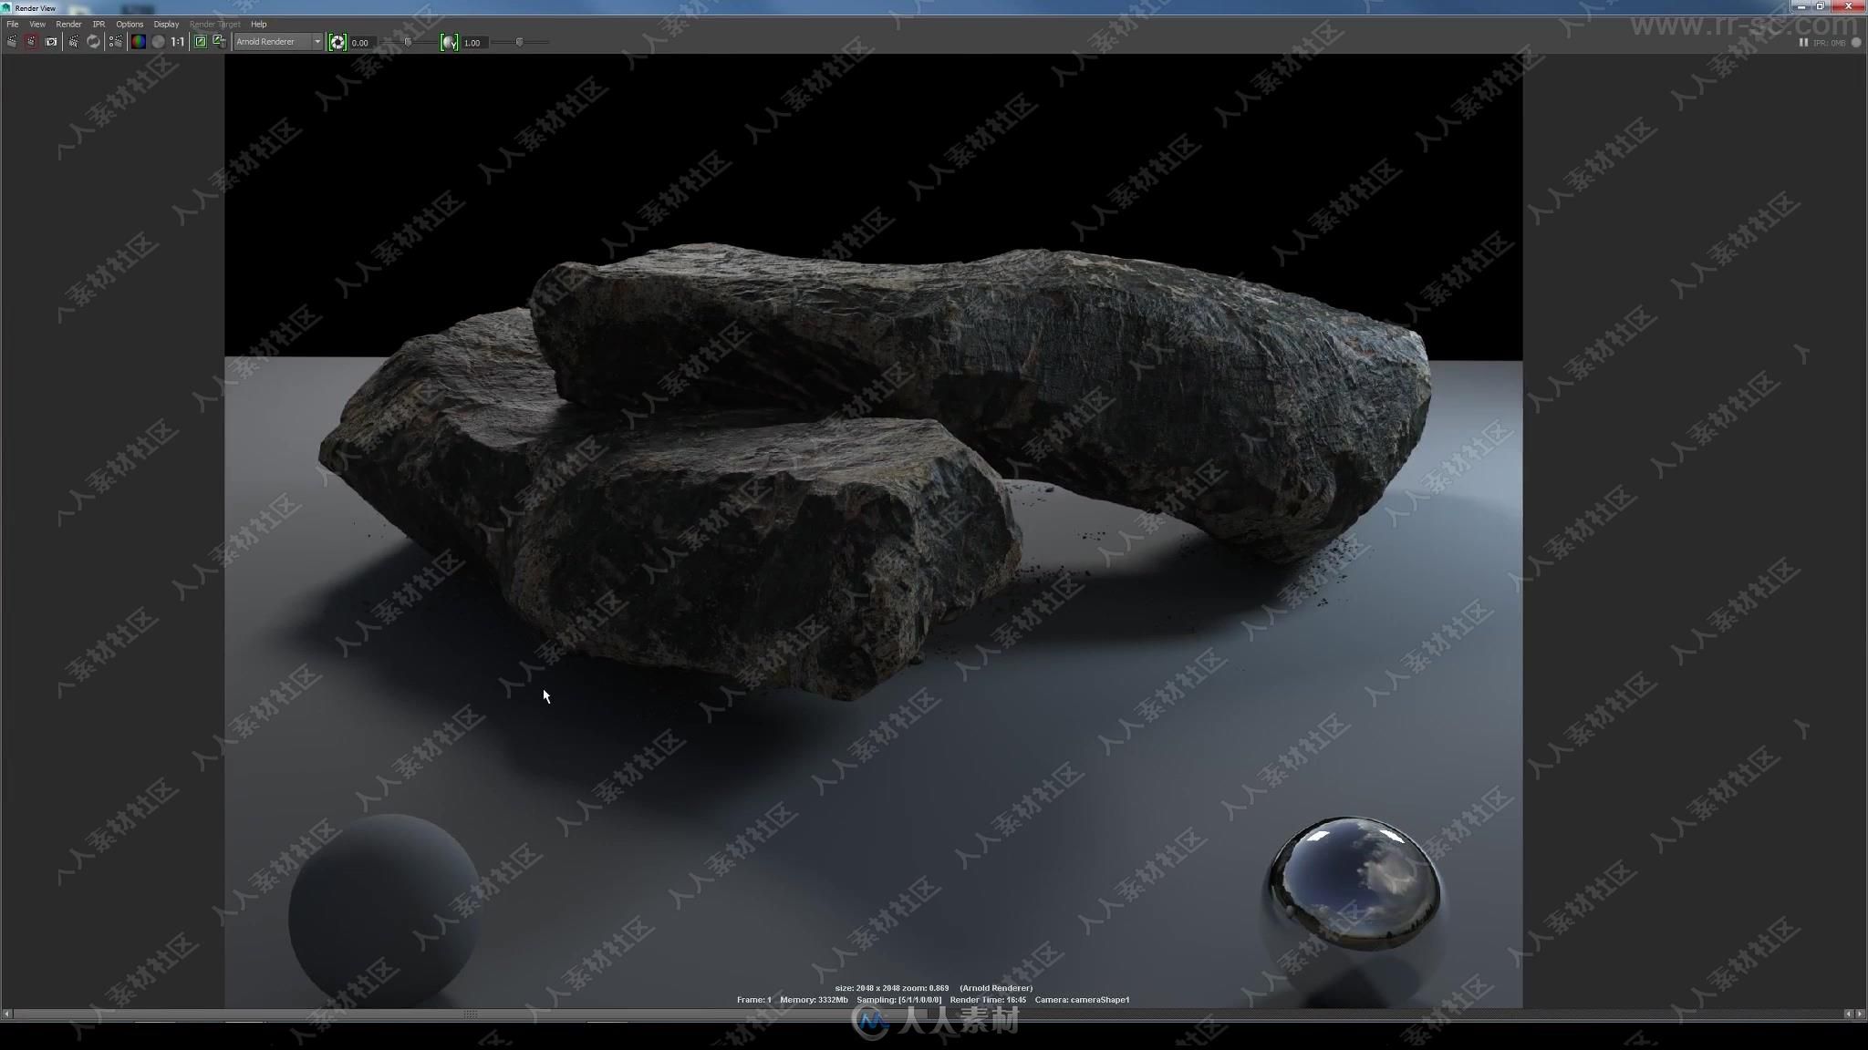
Task: Set image to real size 1:1
Action: pos(178,42)
